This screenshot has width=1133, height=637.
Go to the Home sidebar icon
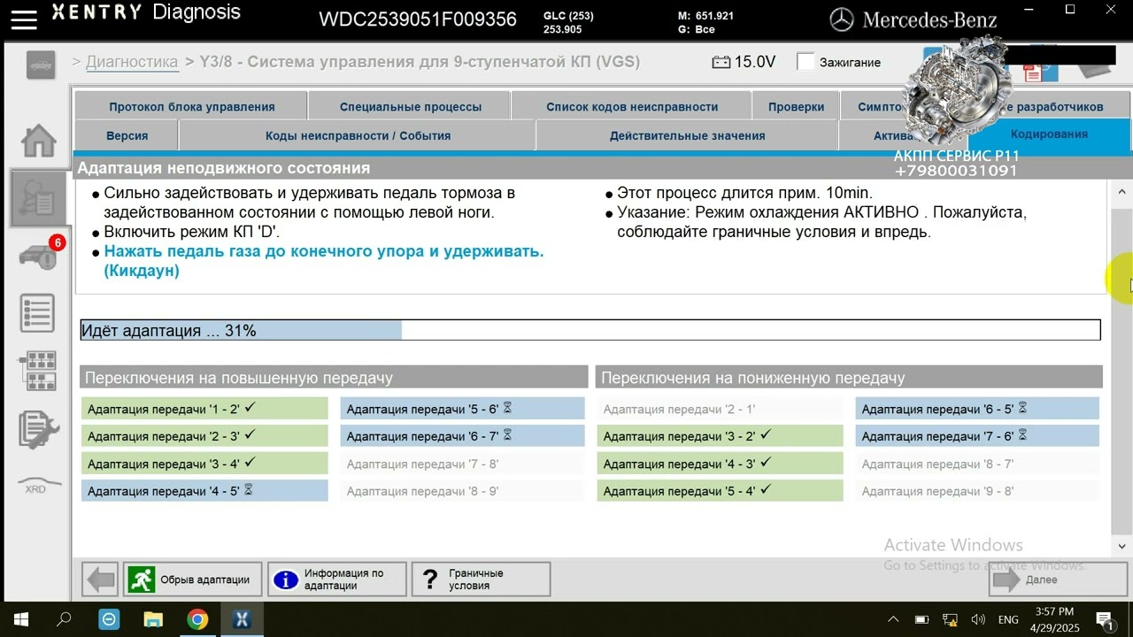tap(39, 142)
